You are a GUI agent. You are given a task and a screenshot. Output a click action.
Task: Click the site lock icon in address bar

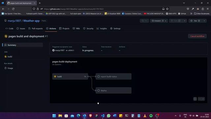click(x=38, y=9)
